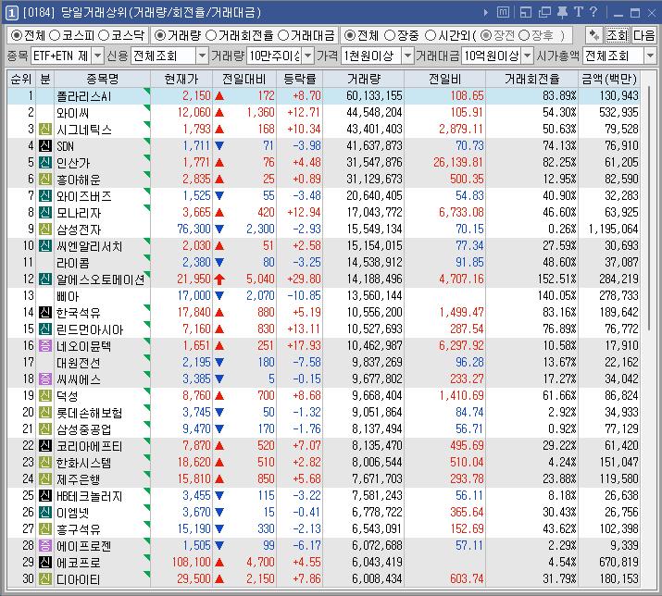Viewport: 662px width, 596px height.
Task: Click the vertical scrollbar on the table
Action: click(649, 206)
